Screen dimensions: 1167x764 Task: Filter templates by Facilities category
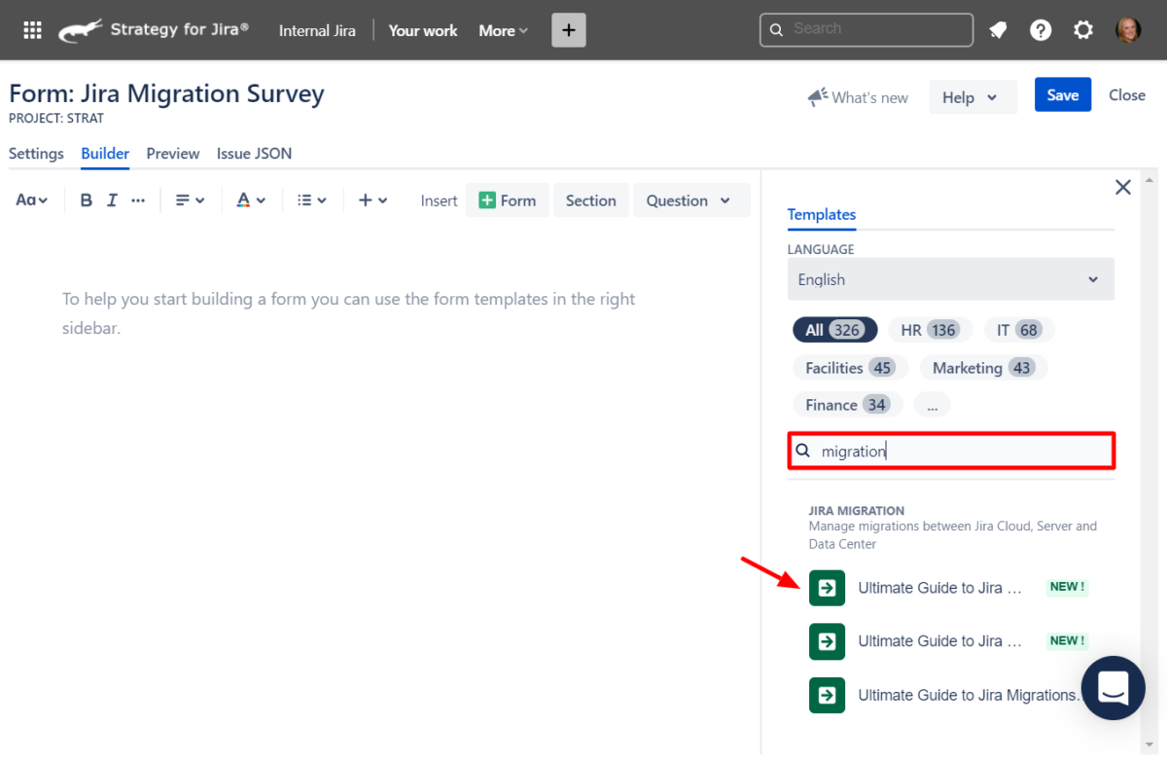(850, 367)
